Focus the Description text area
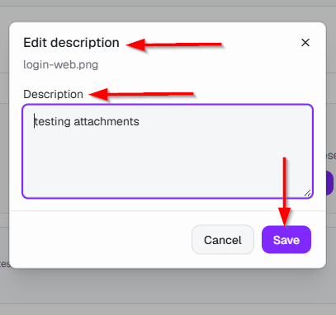336x315 pixels. pos(168,151)
